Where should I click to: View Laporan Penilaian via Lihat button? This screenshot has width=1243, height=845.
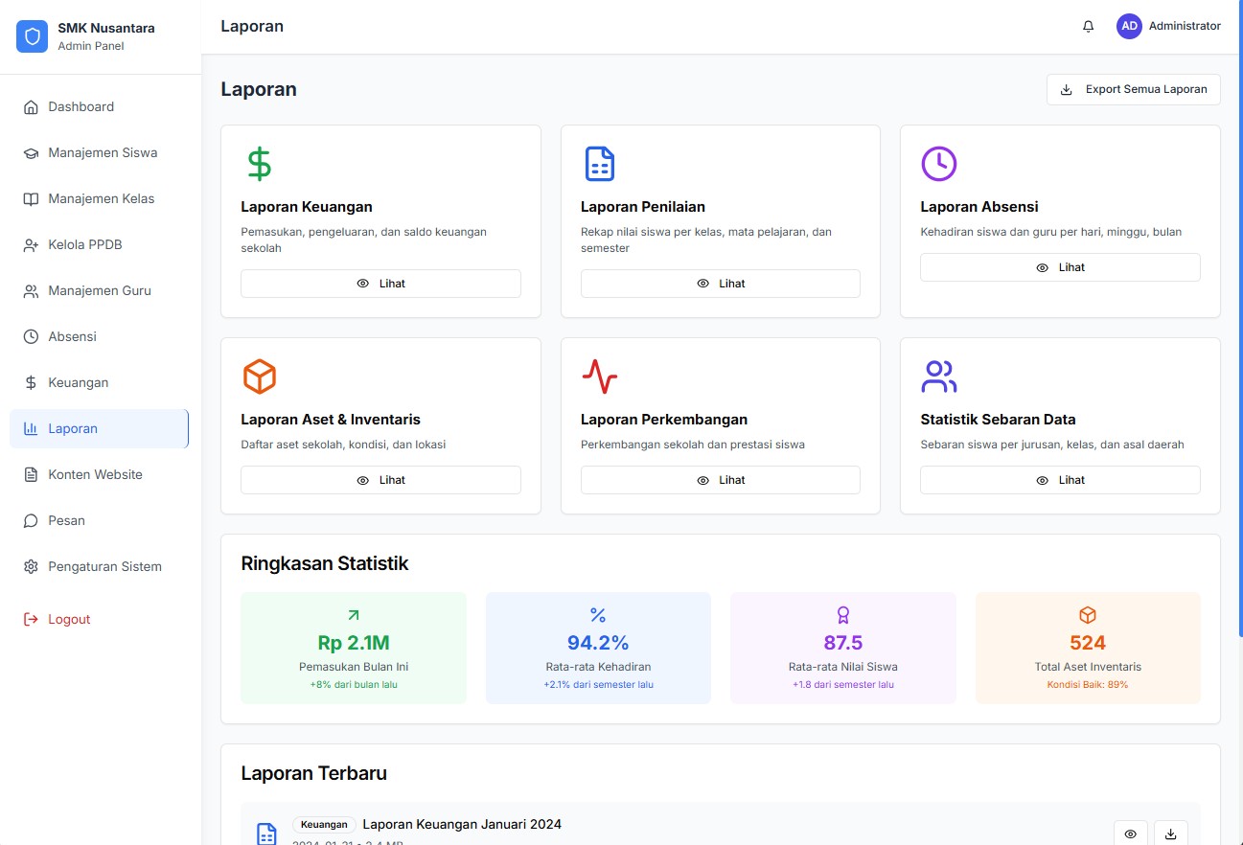point(720,284)
